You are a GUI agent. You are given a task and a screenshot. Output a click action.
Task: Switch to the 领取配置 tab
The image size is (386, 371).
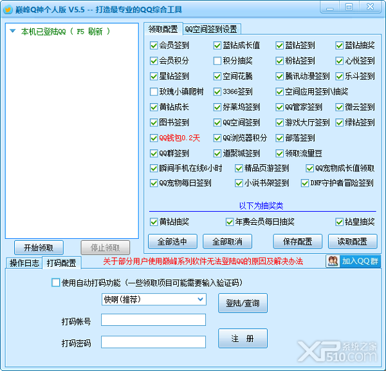coord(163,30)
